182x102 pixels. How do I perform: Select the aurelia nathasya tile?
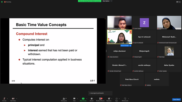tap(144, 65)
